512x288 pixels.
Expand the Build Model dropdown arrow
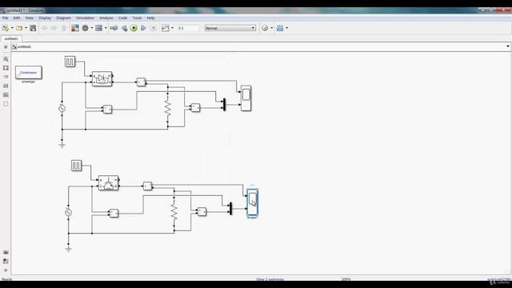coord(286,28)
